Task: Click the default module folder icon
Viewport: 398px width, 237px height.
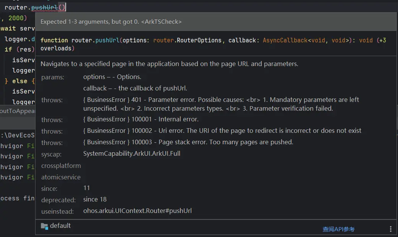Action: point(44,226)
